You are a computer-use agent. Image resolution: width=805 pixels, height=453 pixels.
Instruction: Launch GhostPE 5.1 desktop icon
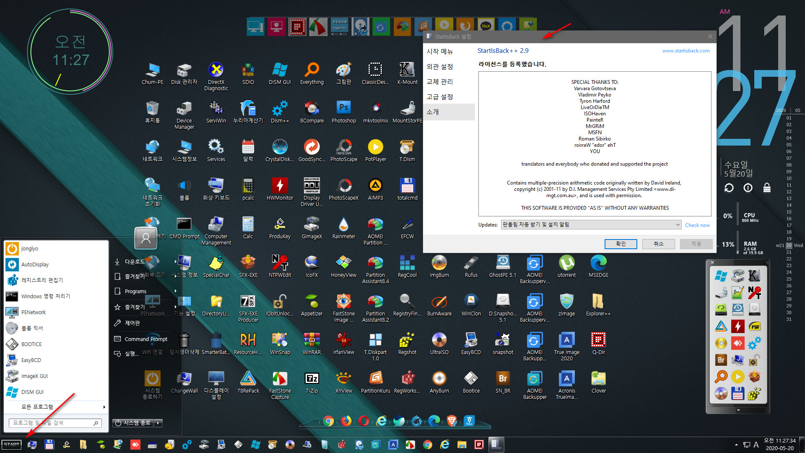coord(503,266)
